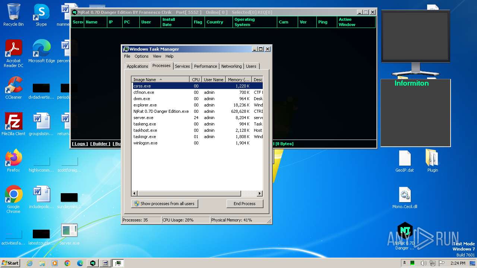This screenshot has height=268, width=477.
Task: Click the taskbar clock showing 2:24 PM
Action: (x=458, y=263)
